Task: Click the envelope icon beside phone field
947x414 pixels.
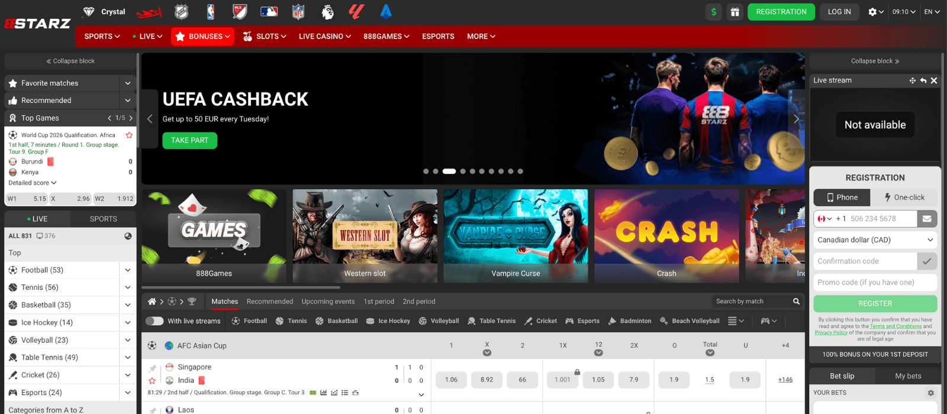Action: pos(927,219)
